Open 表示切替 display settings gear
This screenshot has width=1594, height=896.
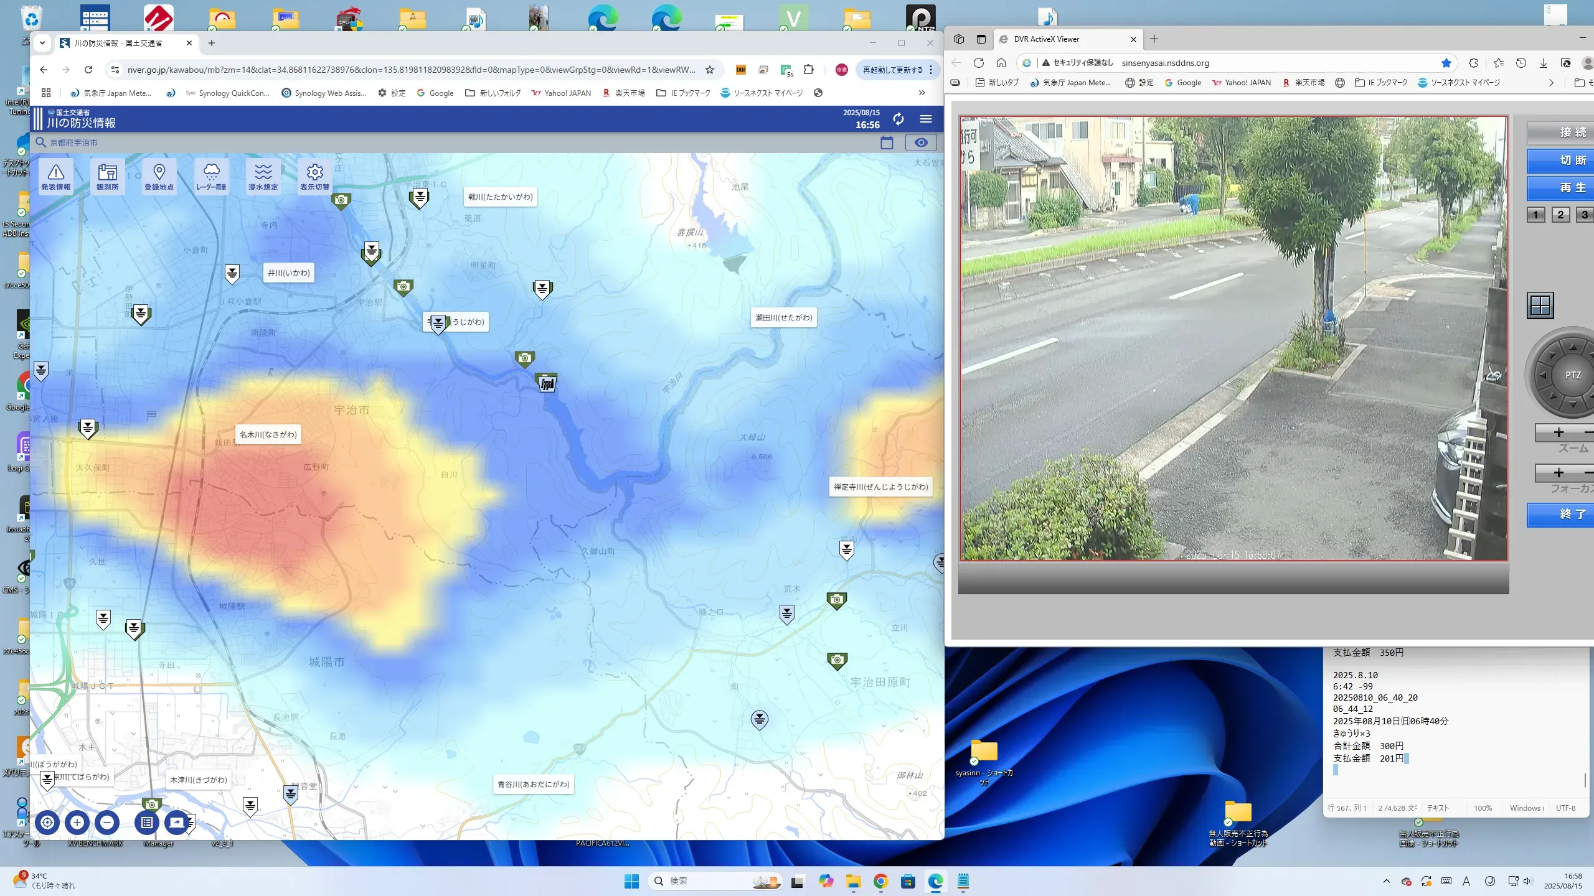[x=314, y=177]
